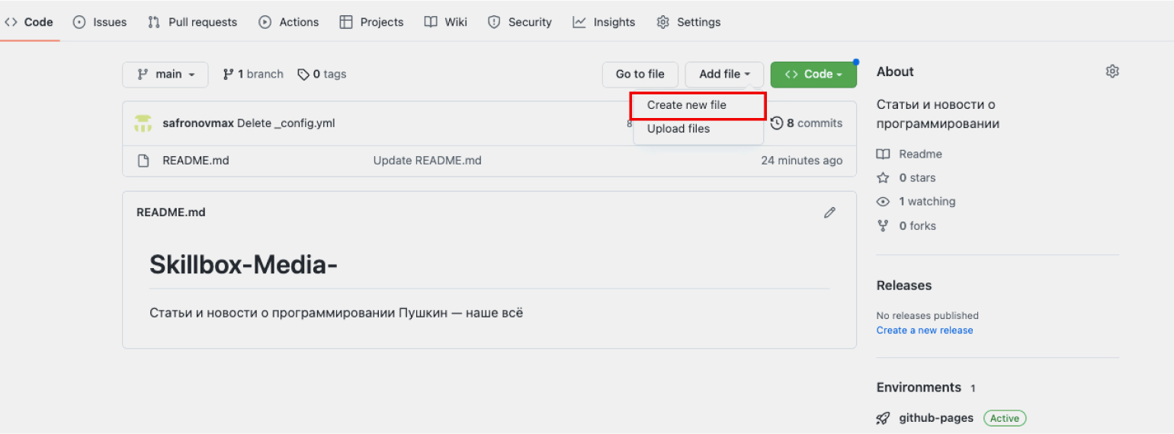The height and width of the screenshot is (434, 1174).
Task: View the 1 branch link
Action: tap(253, 74)
